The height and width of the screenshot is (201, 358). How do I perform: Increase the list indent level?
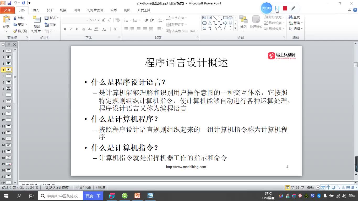(153, 20)
